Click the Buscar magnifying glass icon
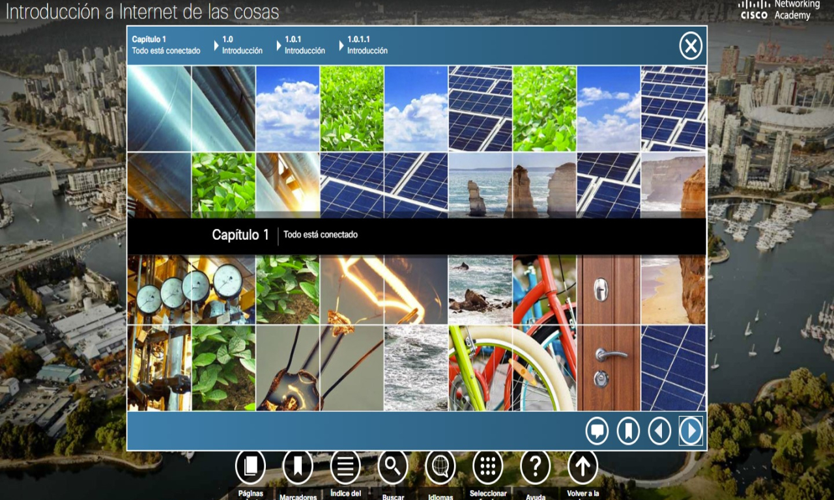Image resolution: width=834 pixels, height=500 pixels. point(393,466)
